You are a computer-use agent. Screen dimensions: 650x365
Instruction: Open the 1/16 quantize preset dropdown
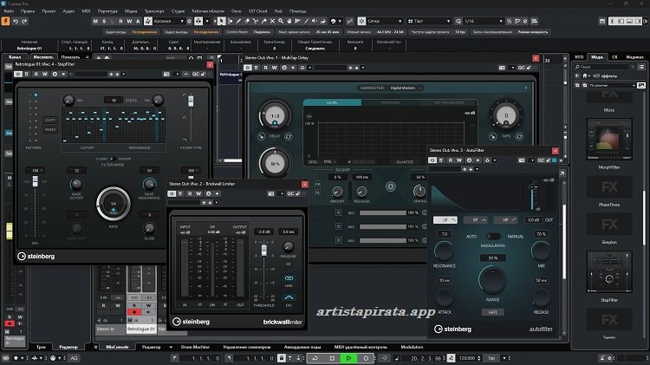pos(483,21)
